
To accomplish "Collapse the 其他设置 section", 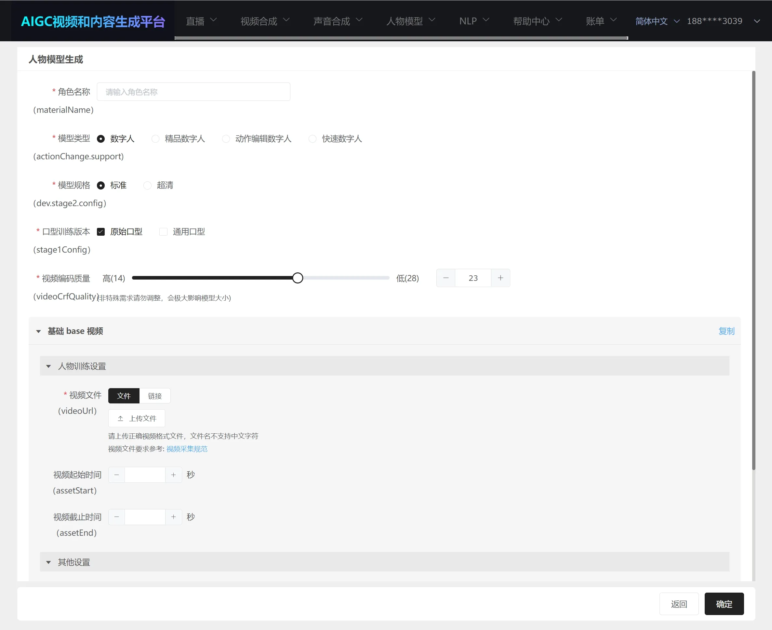I will pos(49,562).
